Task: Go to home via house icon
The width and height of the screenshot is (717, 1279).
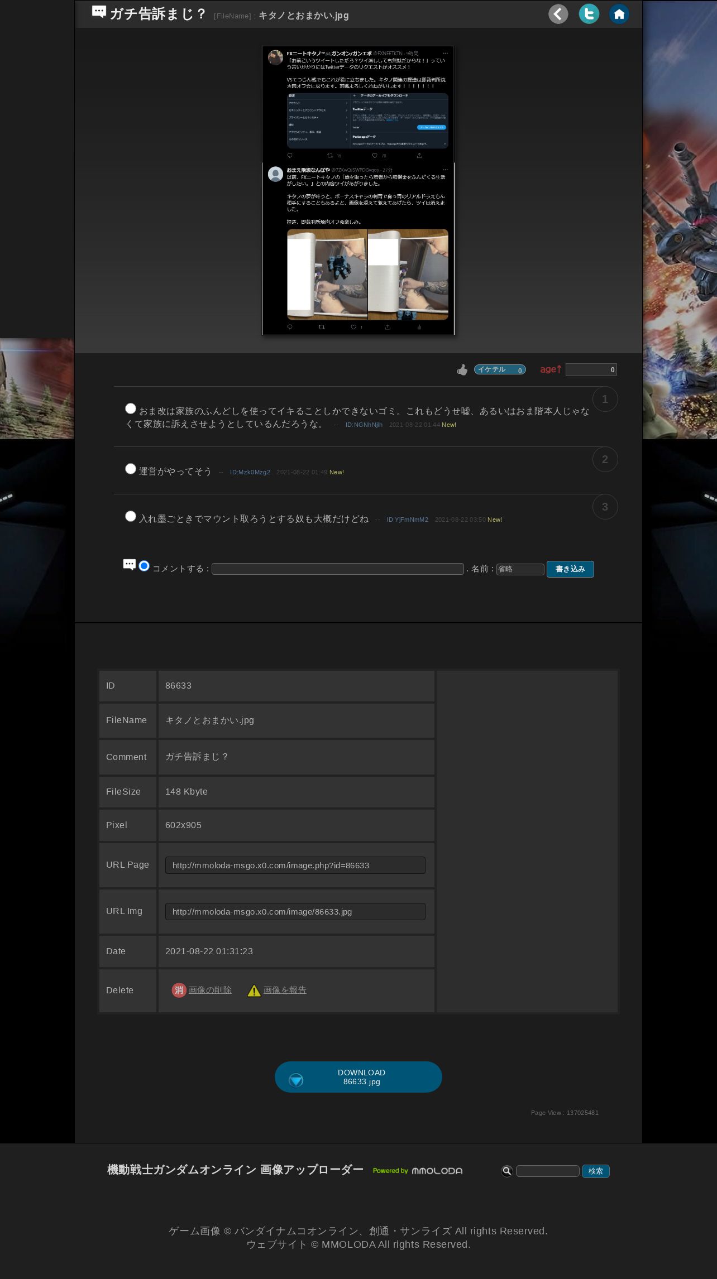Action: tap(619, 14)
